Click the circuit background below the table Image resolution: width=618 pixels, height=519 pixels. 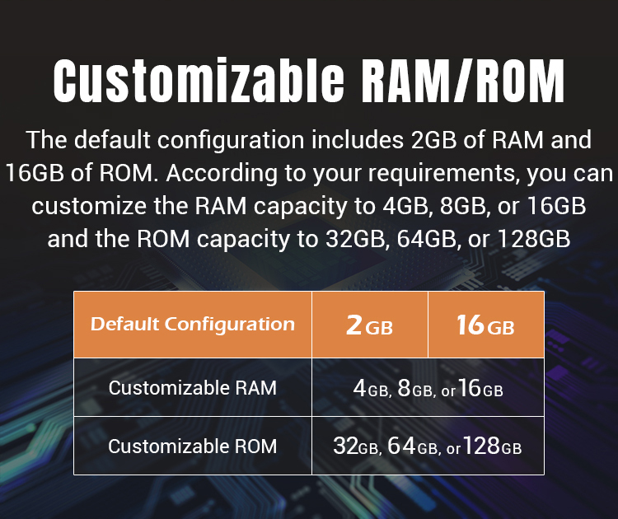tap(309, 498)
